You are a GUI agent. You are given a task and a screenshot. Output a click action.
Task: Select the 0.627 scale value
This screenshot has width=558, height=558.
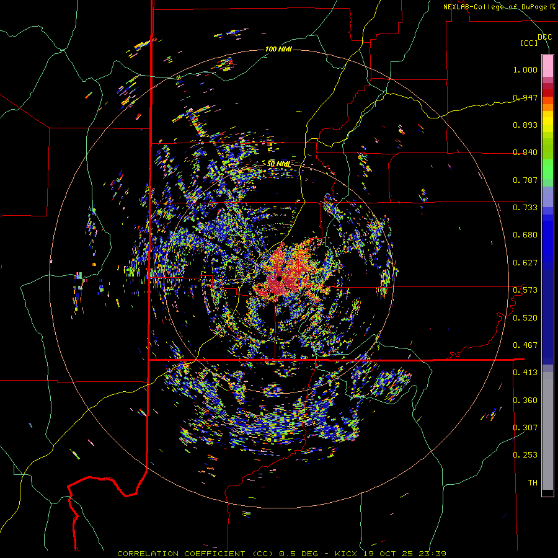point(525,262)
